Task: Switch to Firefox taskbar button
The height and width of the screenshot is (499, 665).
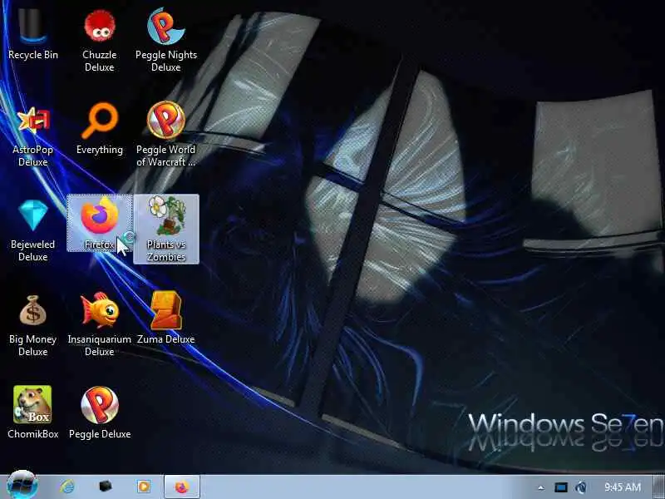Action: tap(182, 487)
